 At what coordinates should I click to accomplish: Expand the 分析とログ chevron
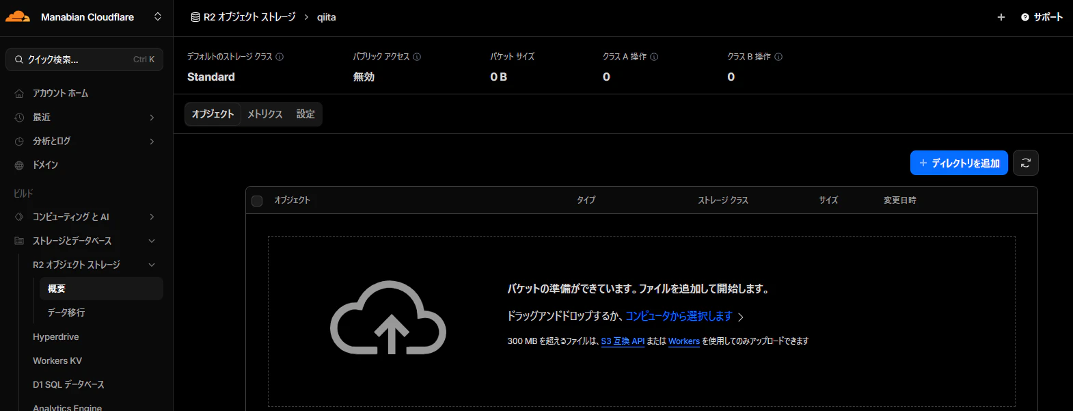pos(152,142)
